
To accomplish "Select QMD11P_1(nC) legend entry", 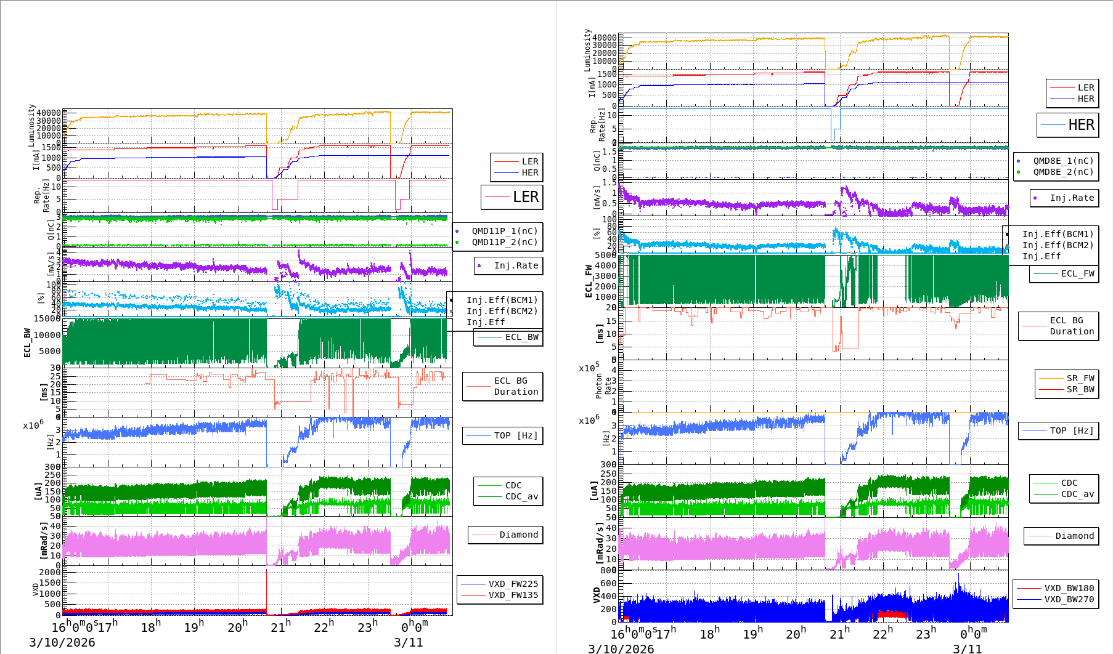I will coord(498,231).
